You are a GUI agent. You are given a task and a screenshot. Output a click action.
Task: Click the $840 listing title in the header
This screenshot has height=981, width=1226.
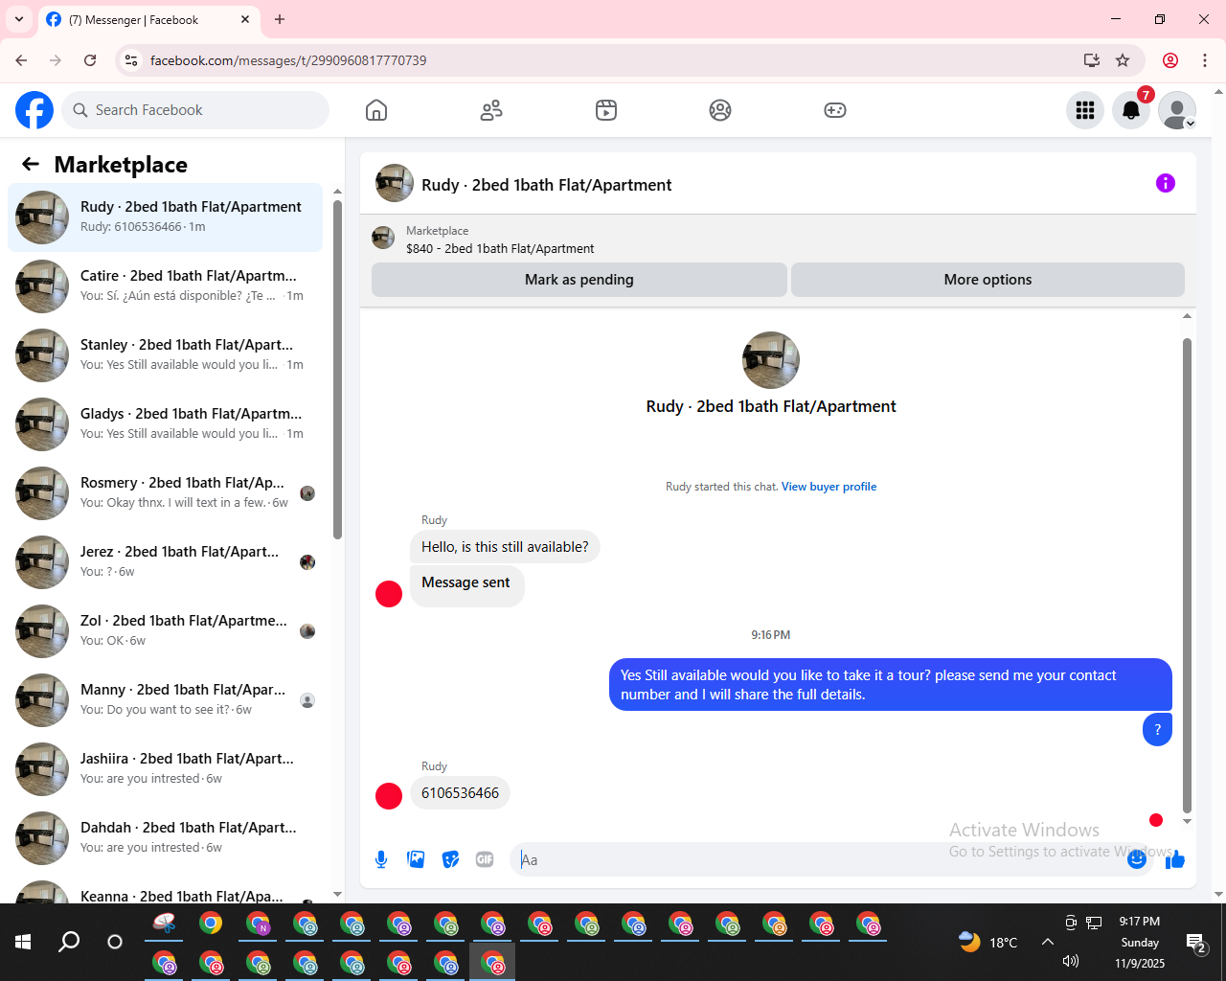pos(500,248)
